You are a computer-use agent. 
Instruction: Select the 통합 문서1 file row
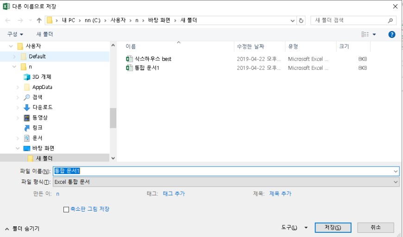pyautogui.click(x=246, y=68)
